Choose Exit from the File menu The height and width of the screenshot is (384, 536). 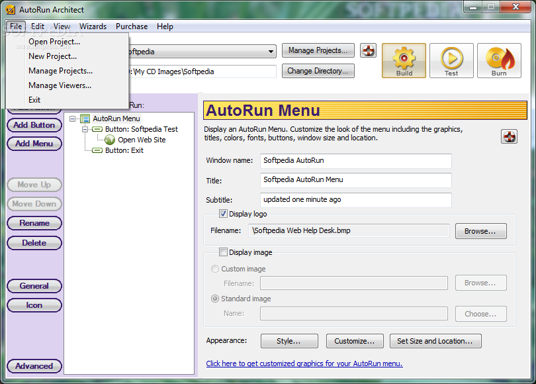(x=67, y=100)
